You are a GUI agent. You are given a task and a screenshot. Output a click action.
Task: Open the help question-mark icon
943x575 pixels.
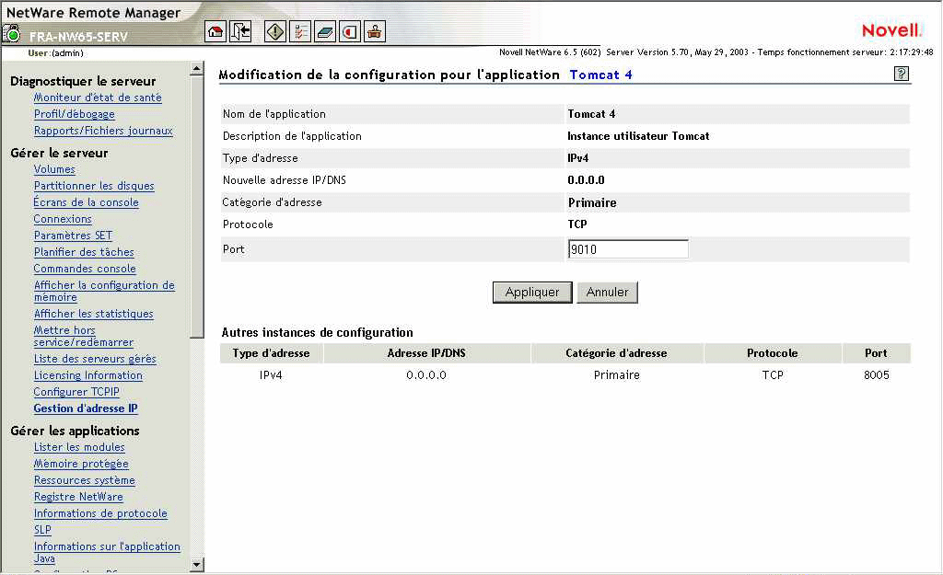pyautogui.click(x=901, y=74)
